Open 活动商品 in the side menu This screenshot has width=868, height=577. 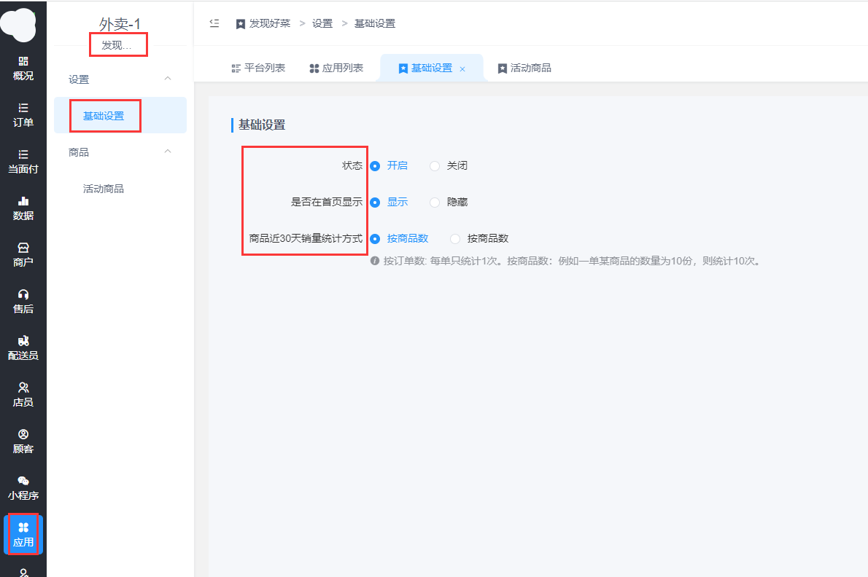[104, 189]
